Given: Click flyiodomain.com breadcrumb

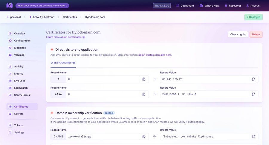Looking at the screenshot, I should pos(95,17).
